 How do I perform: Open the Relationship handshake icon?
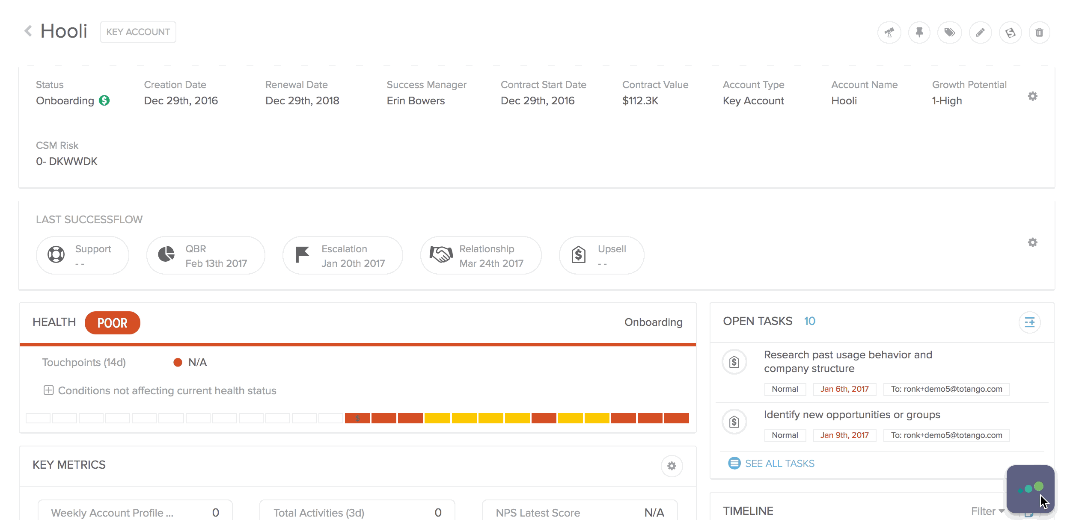pyautogui.click(x=442, y=255)
